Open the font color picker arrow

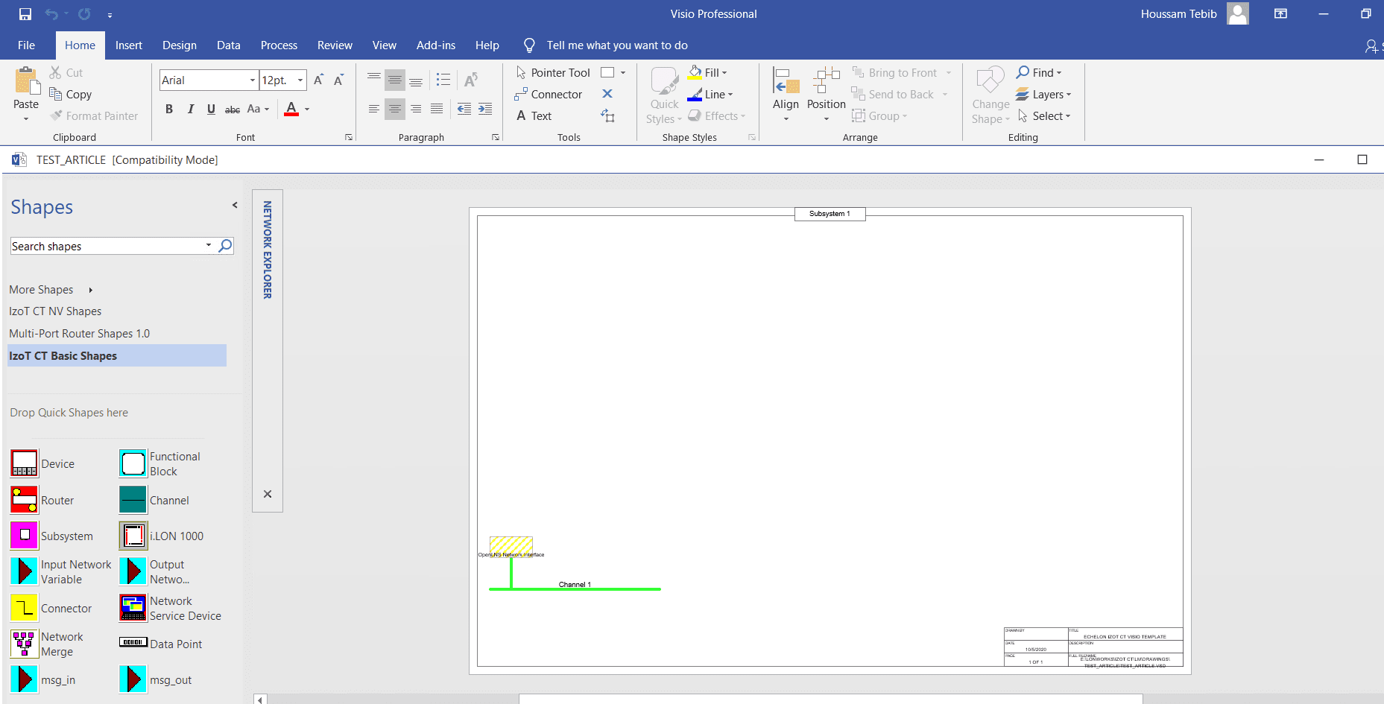click(307, 110)
